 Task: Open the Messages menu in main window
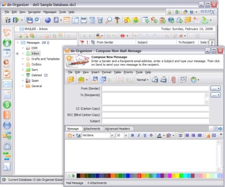(x=50, y=12)
